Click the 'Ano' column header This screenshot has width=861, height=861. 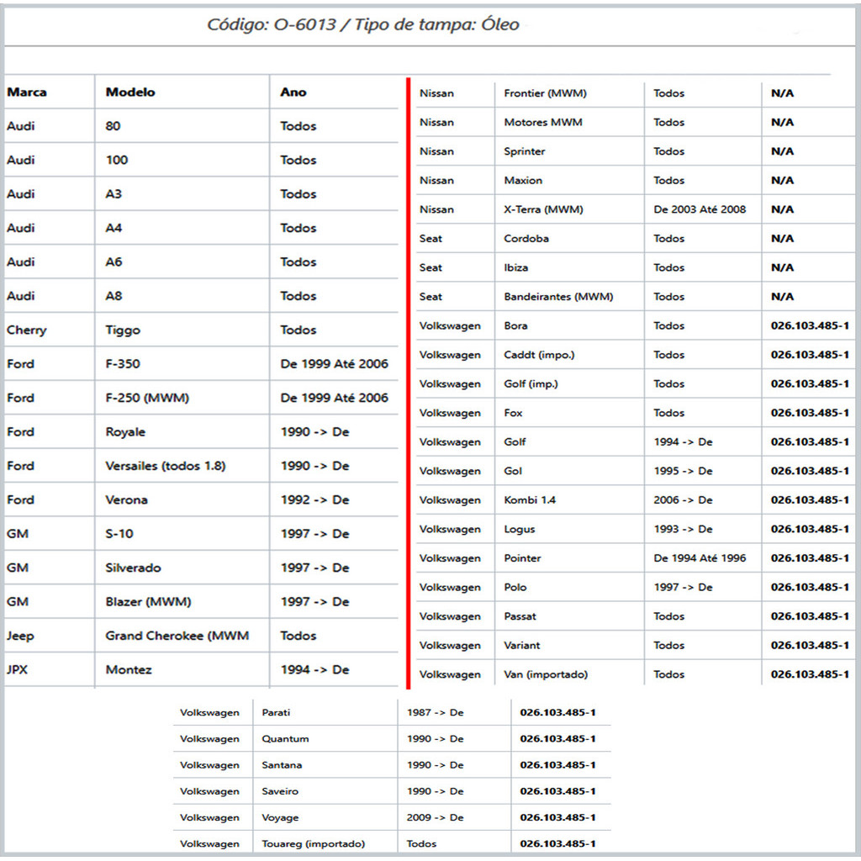pos(293,92)
